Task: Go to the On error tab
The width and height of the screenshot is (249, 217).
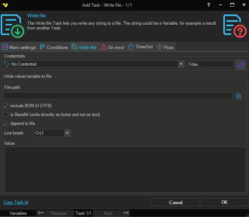Action: coord(112,47)
